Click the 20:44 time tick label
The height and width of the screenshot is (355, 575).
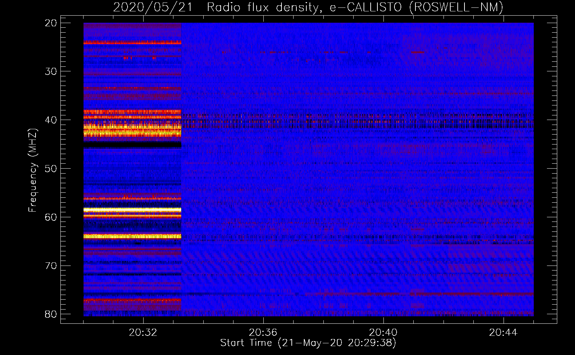[x=503, y=333]
